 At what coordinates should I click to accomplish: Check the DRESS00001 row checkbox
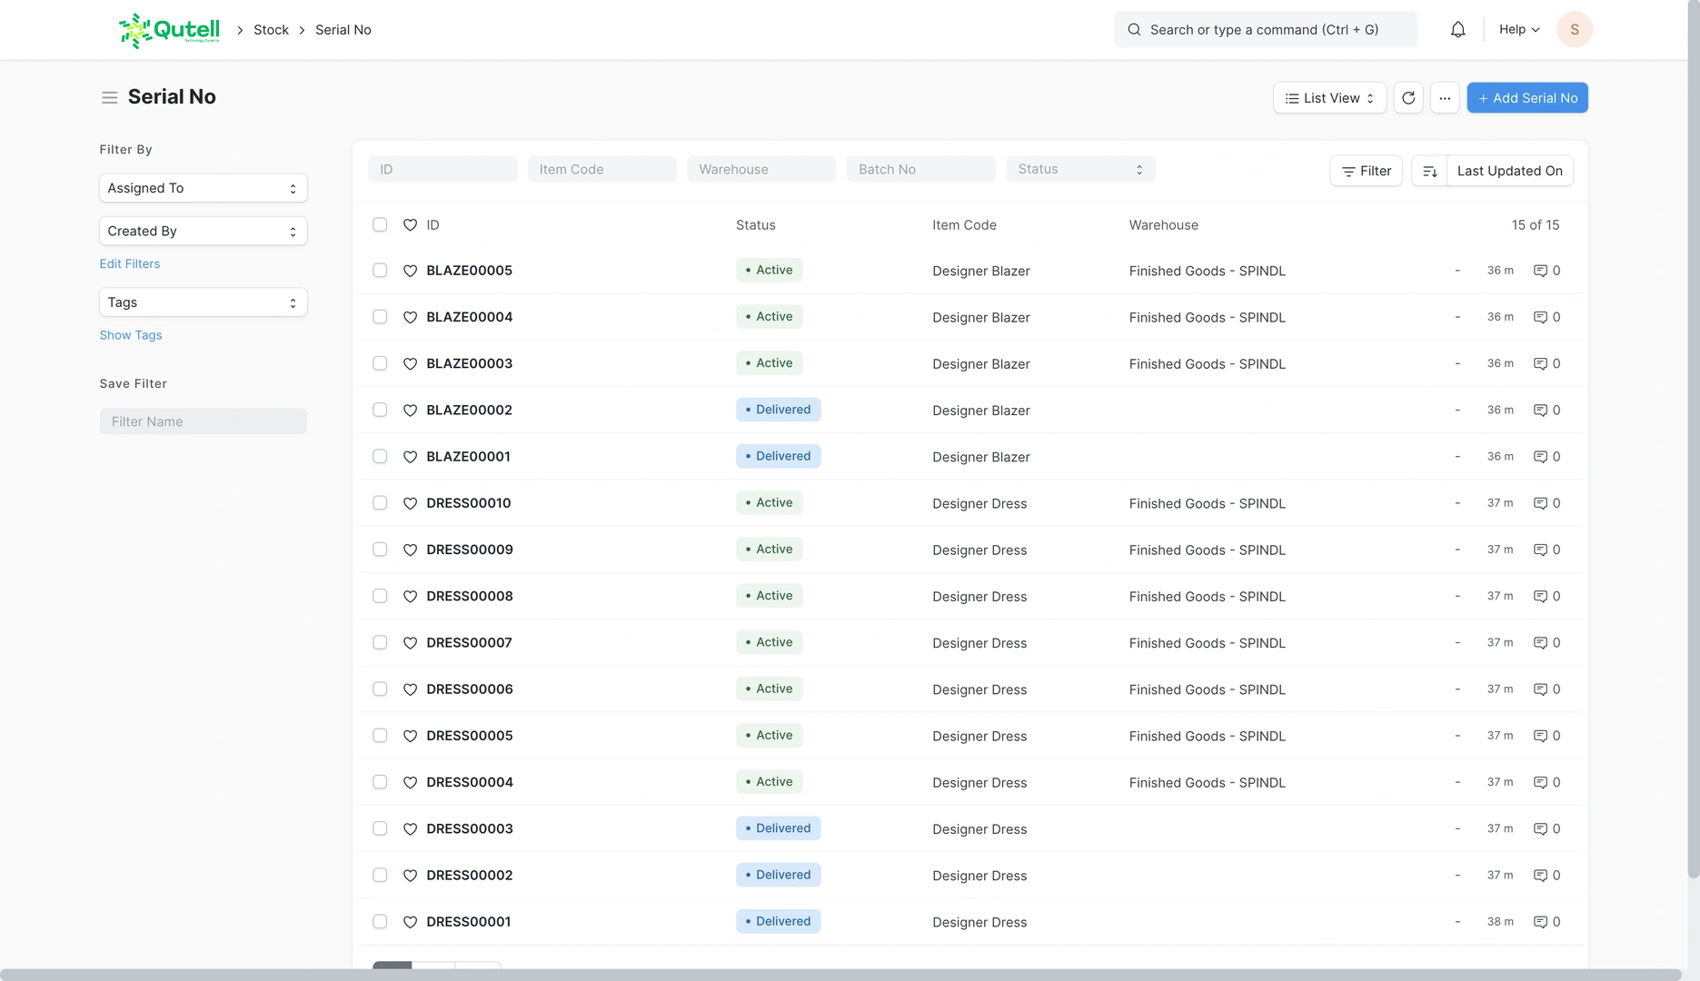(380, 922)
